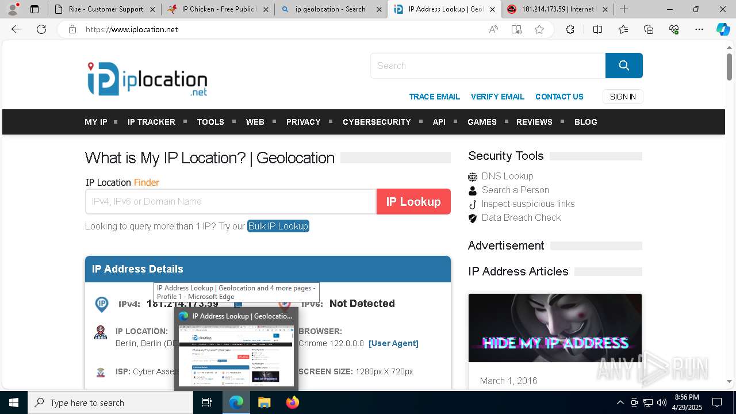The image size is (736, 414).
Task: Open the Collections icon
Action: click(x=649, y=29)
